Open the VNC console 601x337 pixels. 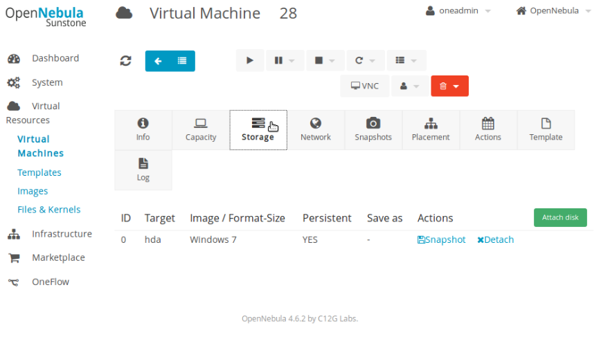(364, 86)
